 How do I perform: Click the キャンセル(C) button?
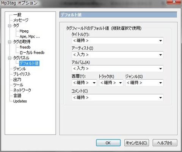click(136, 143)
